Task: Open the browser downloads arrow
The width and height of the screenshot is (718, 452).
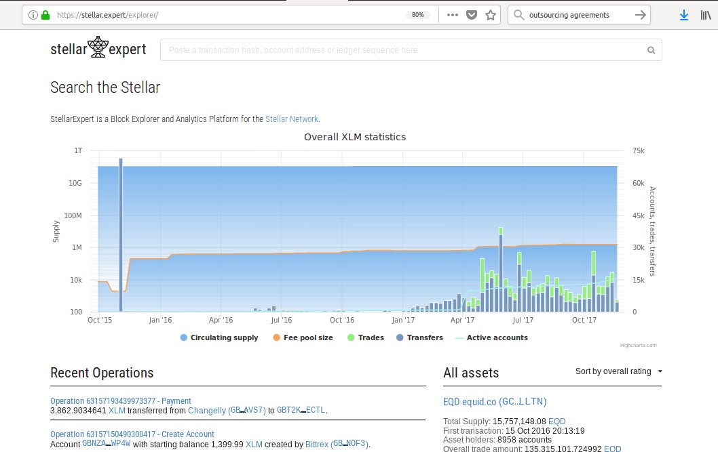Action: [683, 15]
